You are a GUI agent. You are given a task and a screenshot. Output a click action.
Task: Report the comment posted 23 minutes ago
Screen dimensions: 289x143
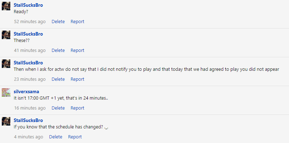pos(77,79)
